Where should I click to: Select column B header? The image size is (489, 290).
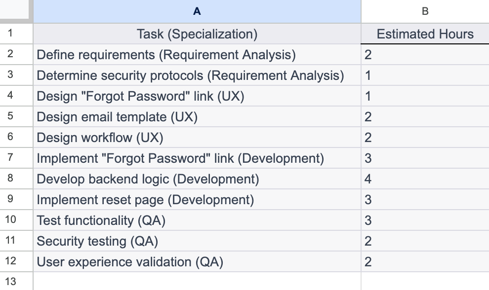pyautogui.click(x=424, y=12)
